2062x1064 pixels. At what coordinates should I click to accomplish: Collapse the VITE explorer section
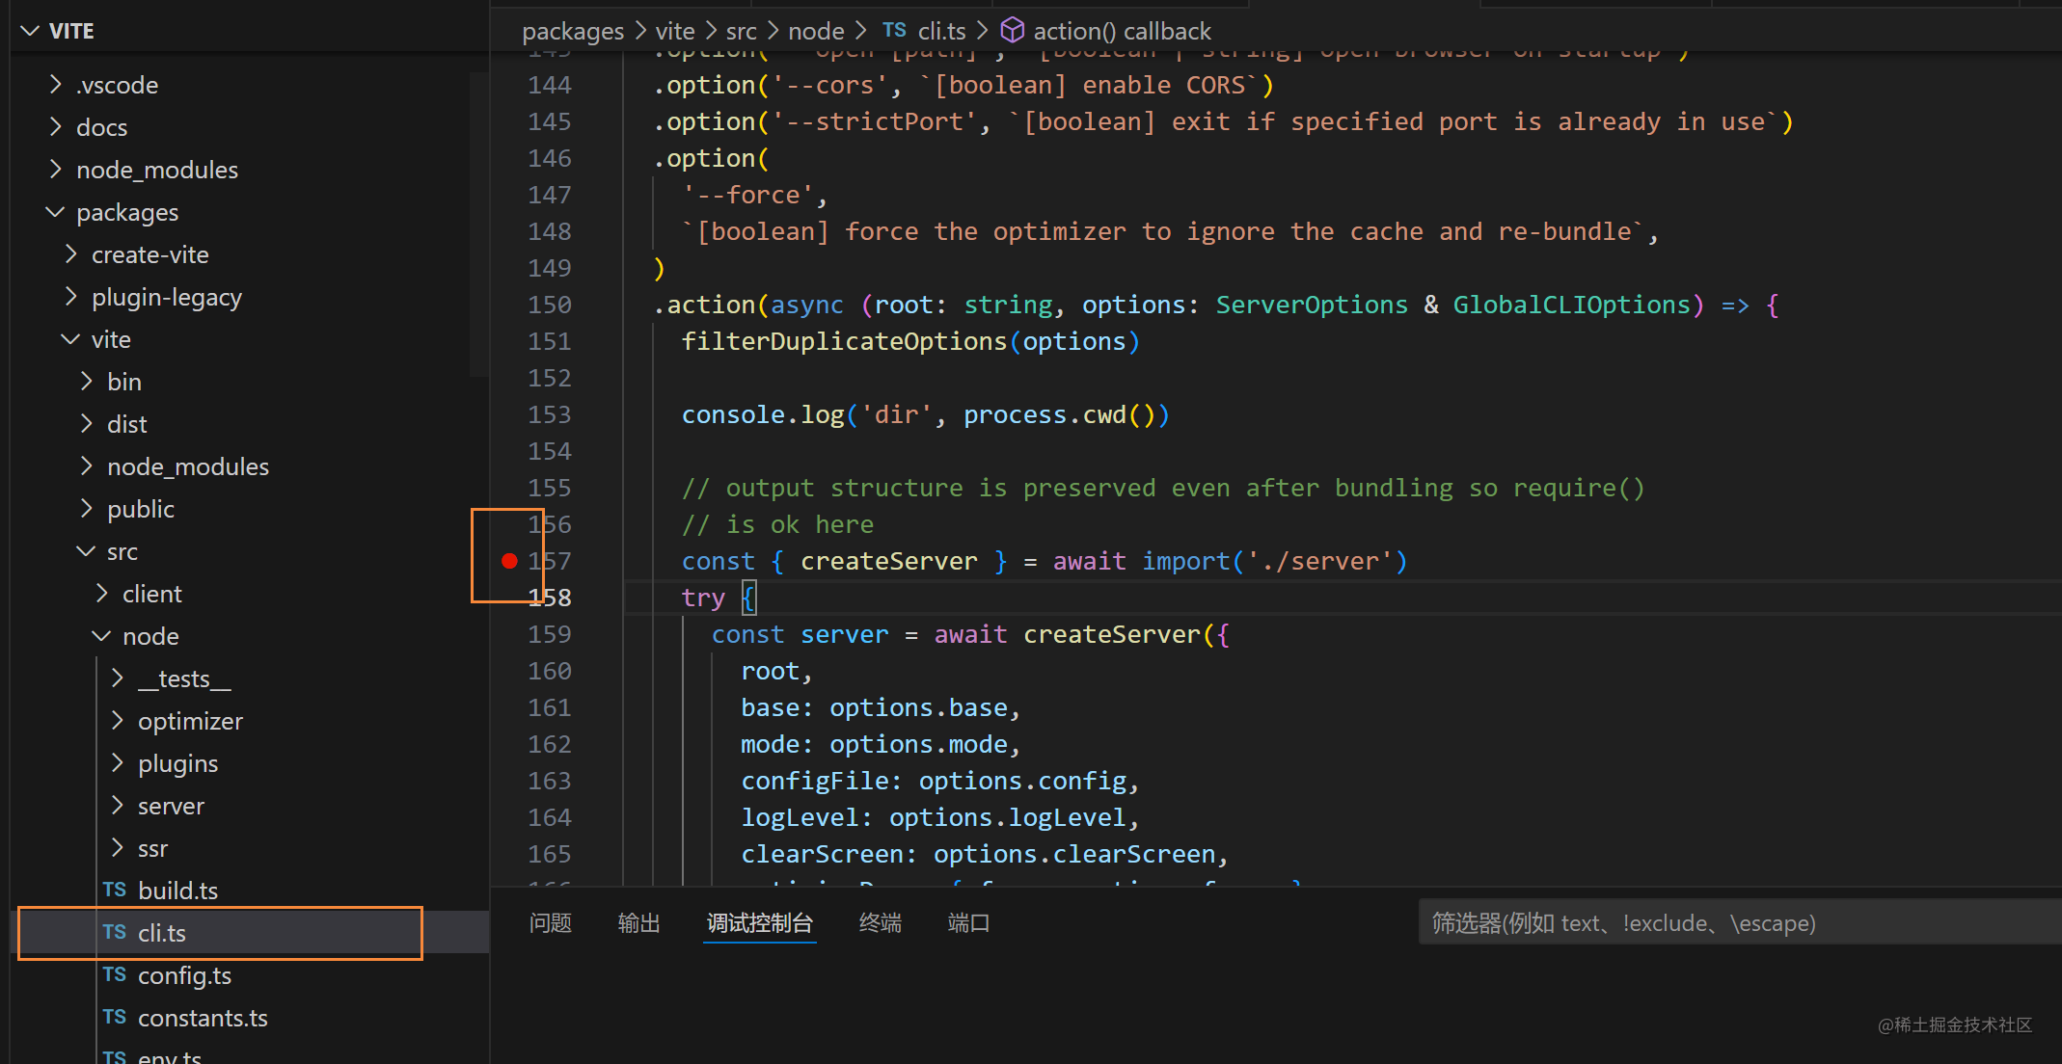coord(31,31)
